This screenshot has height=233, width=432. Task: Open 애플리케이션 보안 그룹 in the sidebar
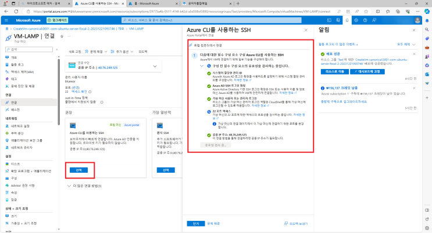[26, 140]
